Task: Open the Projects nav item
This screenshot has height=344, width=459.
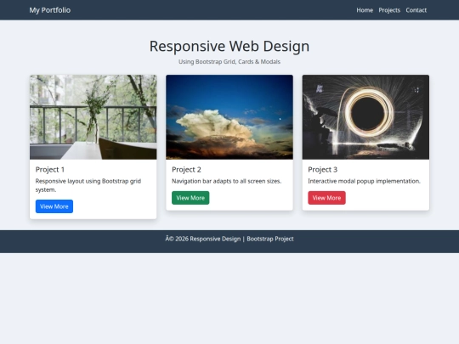Action: [x=389, y=10]
